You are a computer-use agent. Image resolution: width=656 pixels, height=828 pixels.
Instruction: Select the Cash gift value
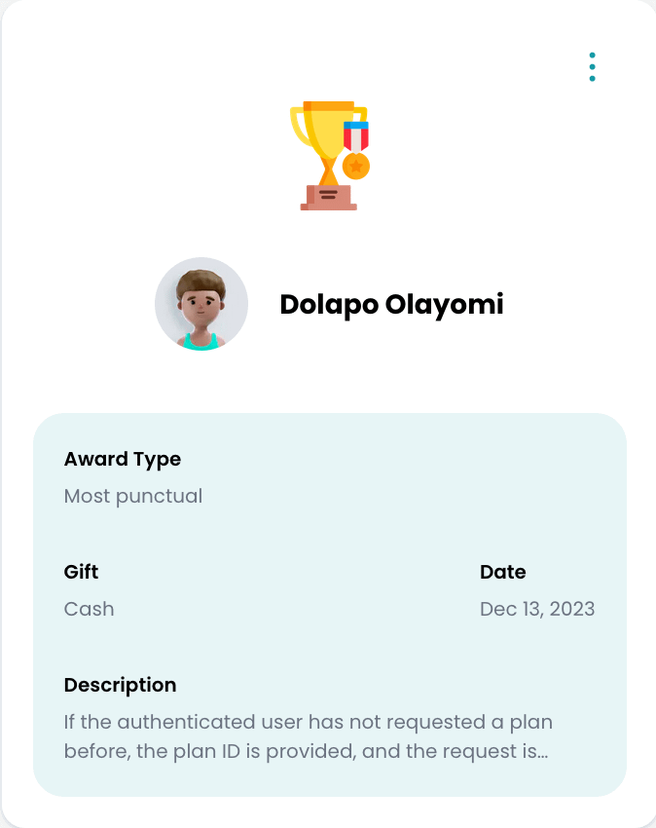click(90, 609)
